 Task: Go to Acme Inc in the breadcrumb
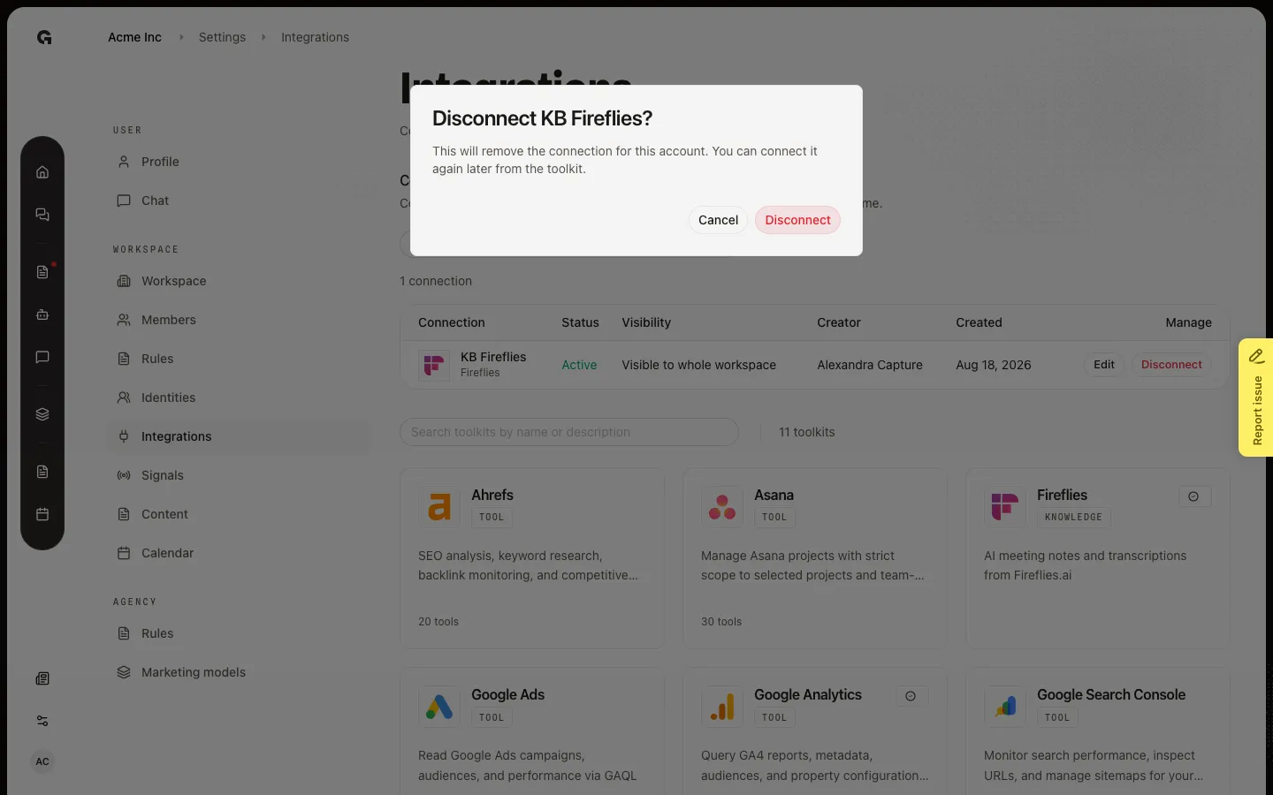[134, 37]
